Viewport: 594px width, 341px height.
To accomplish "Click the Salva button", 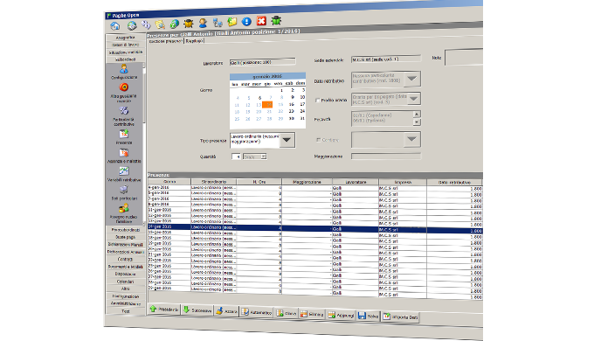I will pyautogui.click(x=369, y=316).
